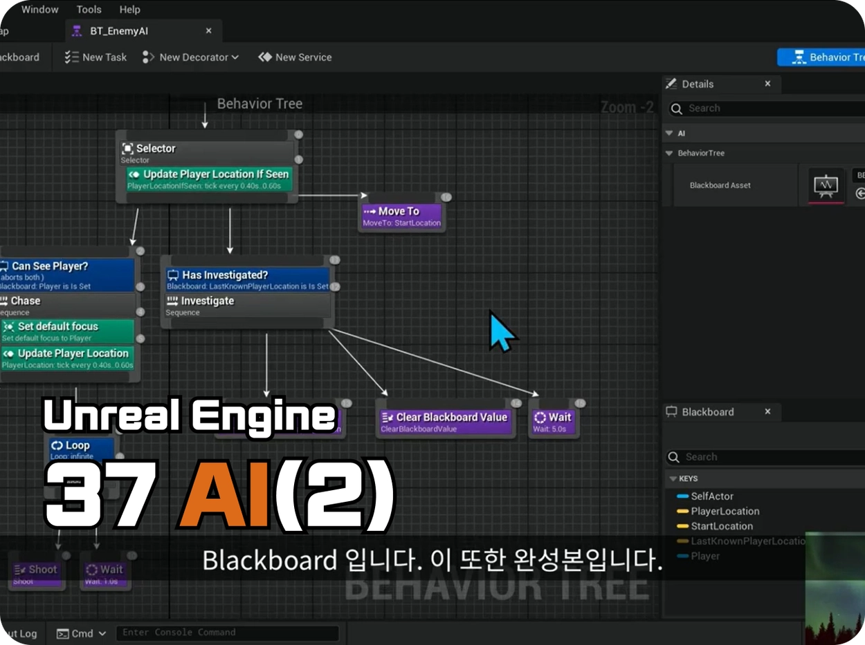Viewport: 865px width, 645px height.
Task: Open the Help menu
Action: click(129, 10)
